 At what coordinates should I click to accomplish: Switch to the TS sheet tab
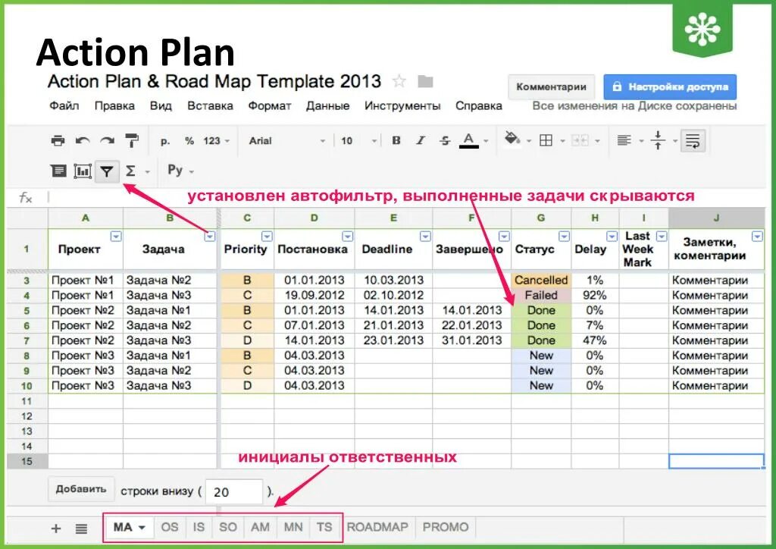(324, 527)
